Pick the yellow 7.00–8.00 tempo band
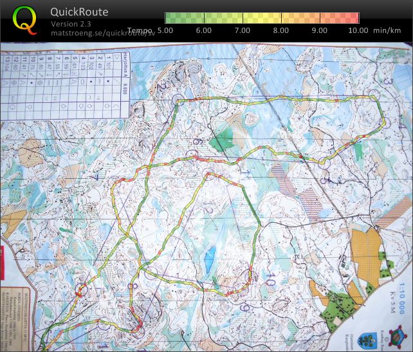 point(262,18)
